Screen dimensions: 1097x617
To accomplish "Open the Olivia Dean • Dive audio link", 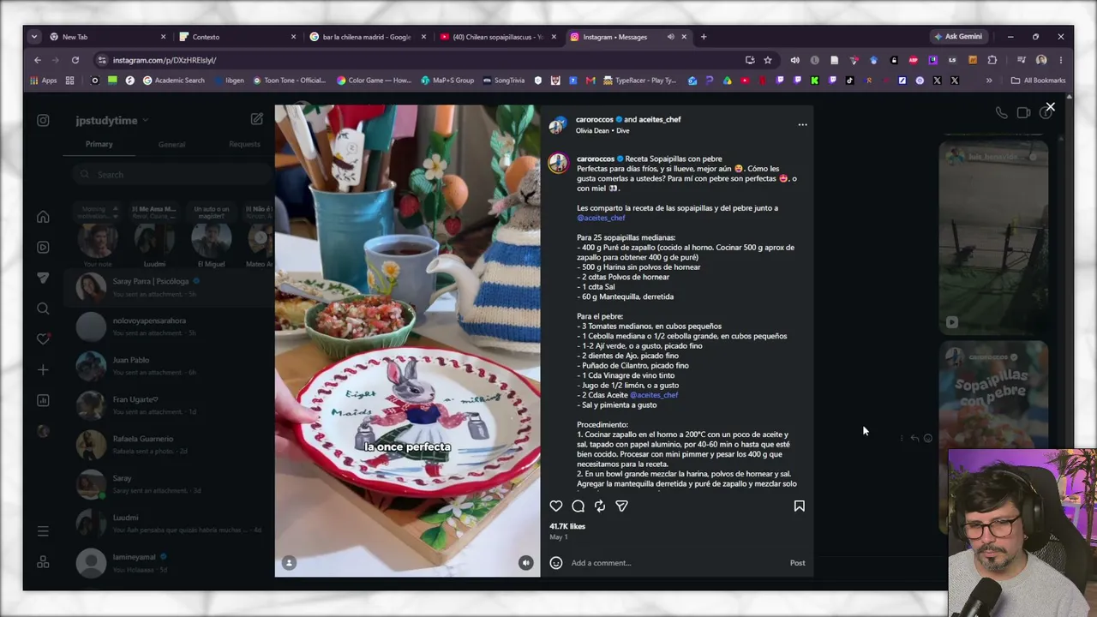I will [602, 131].
